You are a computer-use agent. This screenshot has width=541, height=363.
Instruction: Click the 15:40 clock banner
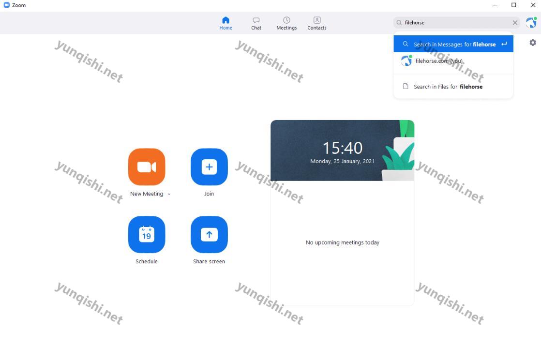coord(342,151)
